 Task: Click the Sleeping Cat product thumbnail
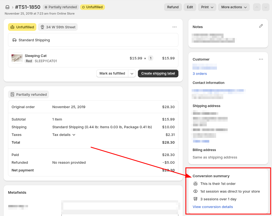17,58
